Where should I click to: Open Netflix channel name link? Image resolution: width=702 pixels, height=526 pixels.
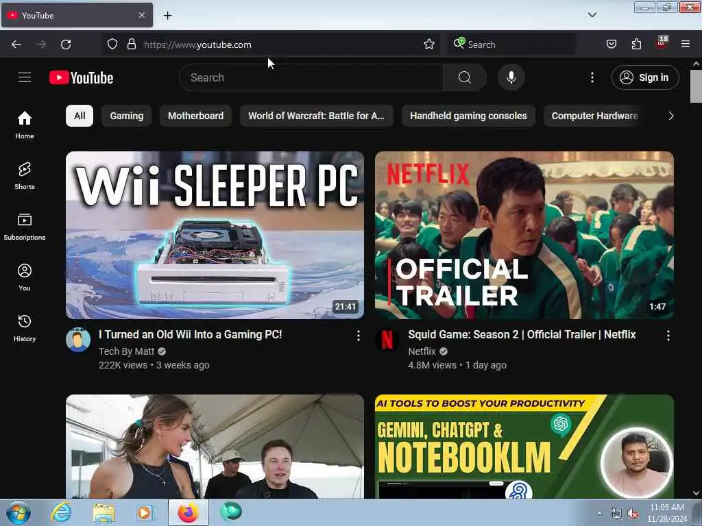coord(422,351)
